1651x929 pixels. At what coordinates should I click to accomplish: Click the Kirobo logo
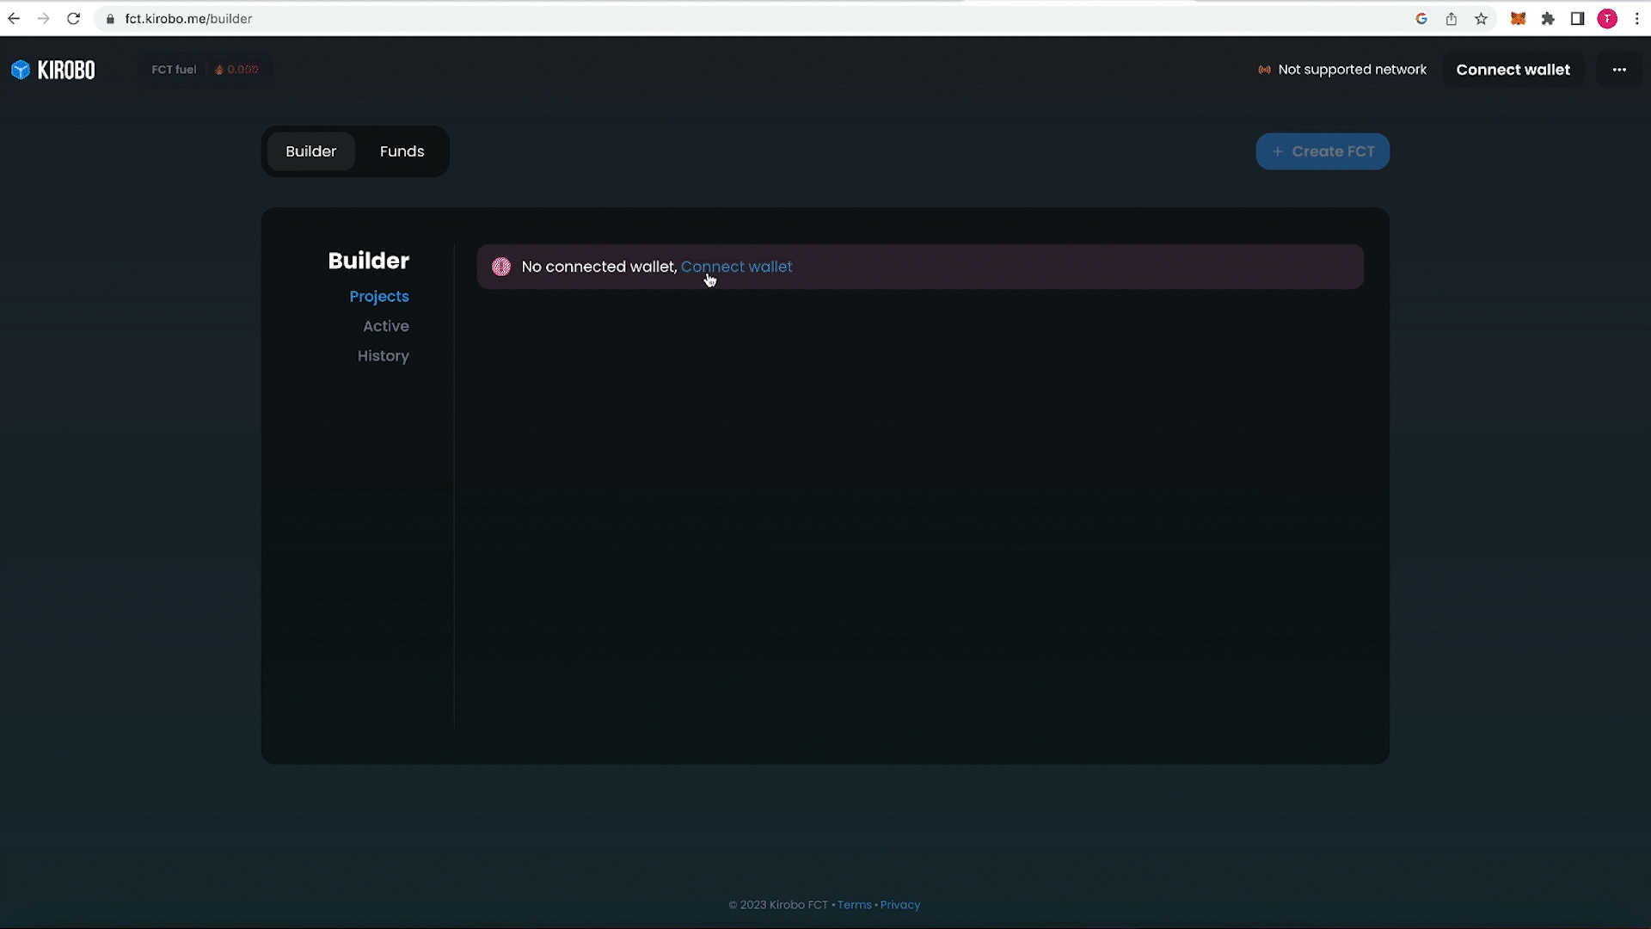click(x=53, y=70)
